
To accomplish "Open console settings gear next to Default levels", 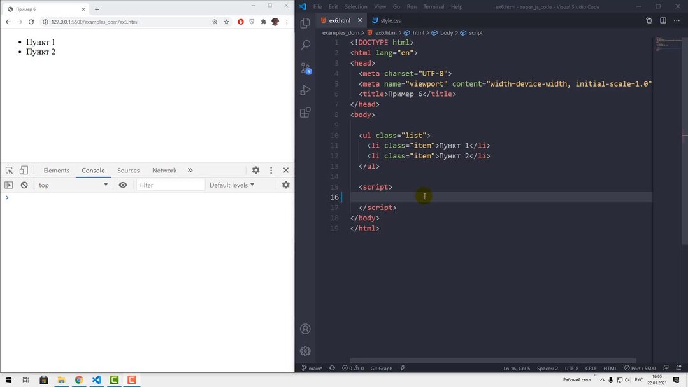I will 286,185.
